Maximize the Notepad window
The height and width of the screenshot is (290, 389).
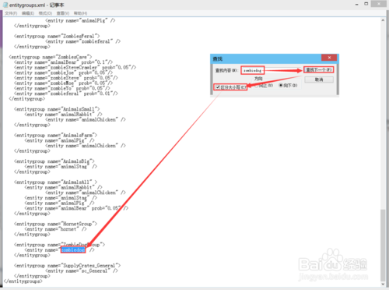tap(366, 4)
